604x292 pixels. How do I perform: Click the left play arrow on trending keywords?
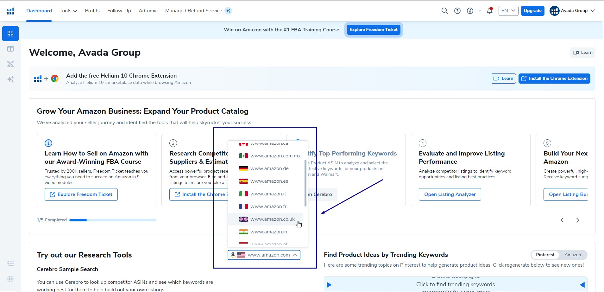pyautogui.click(x=329, y=285)
